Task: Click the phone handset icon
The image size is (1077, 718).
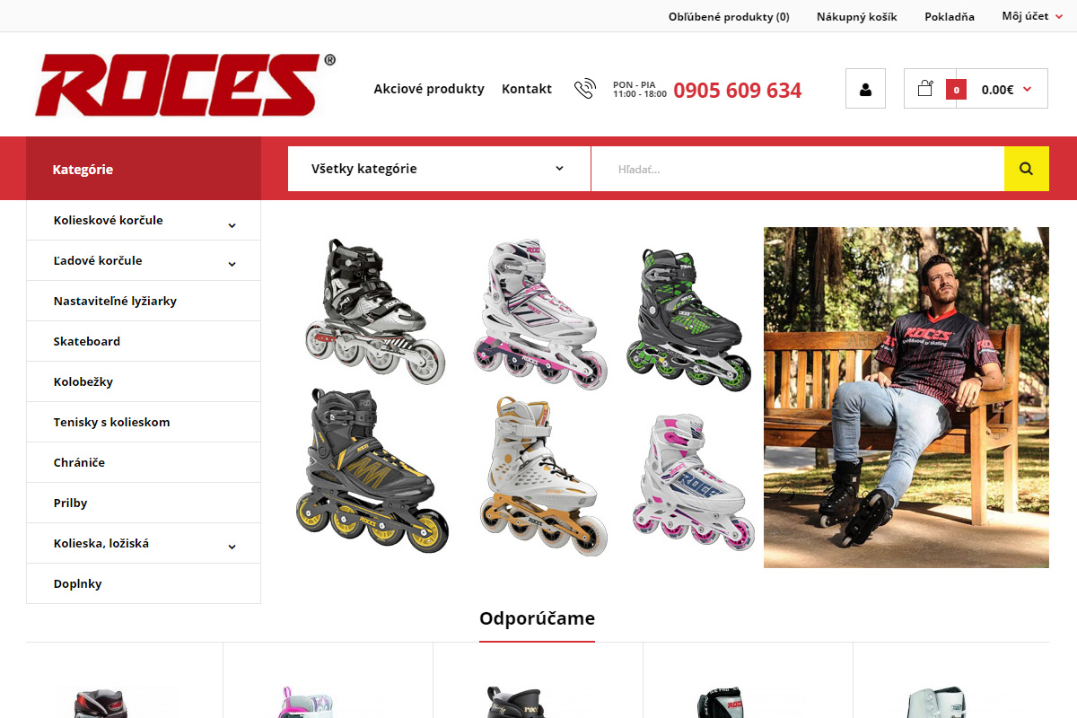Action: (x=585, y=89)
